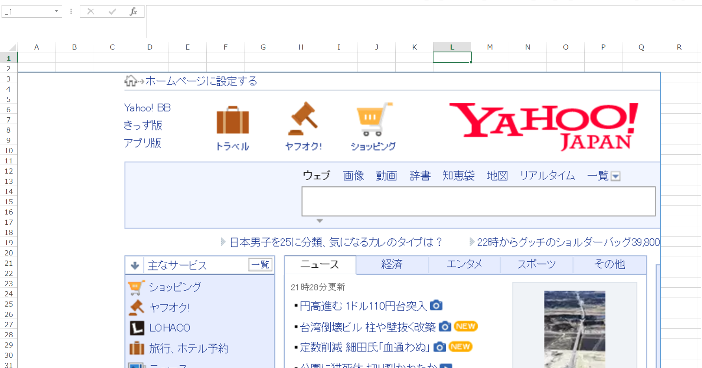The width and height of the screenshot is (702, 368).
Task: Click the Name Box showing L1
Action: 27,11
